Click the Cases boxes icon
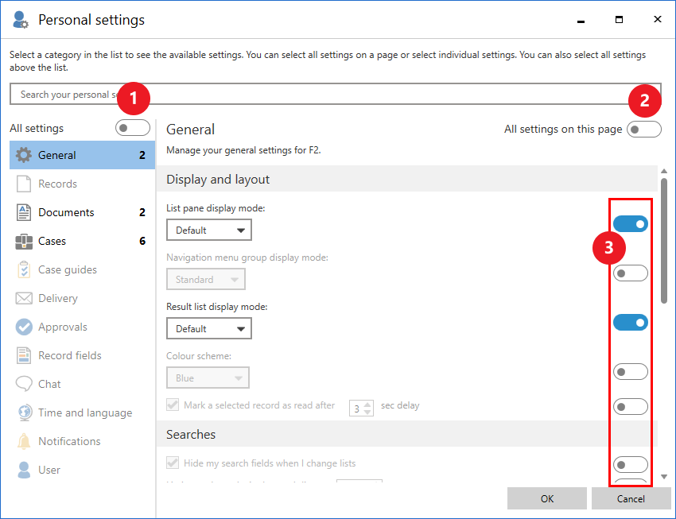Viewport: 676px width, 519px height. tap(24, 241)
